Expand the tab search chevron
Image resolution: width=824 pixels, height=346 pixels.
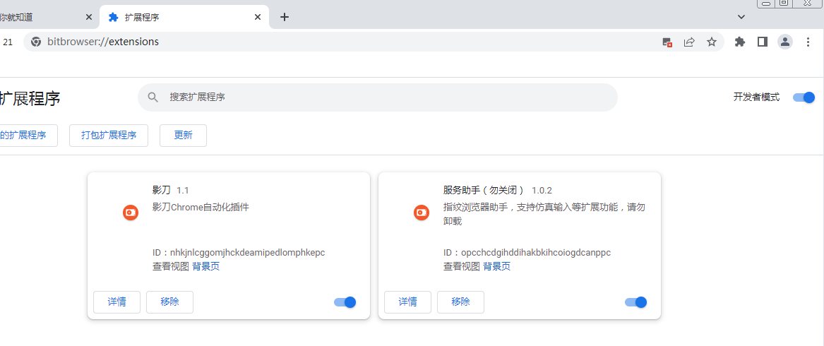pyautogui.click(x=741, y=17)
